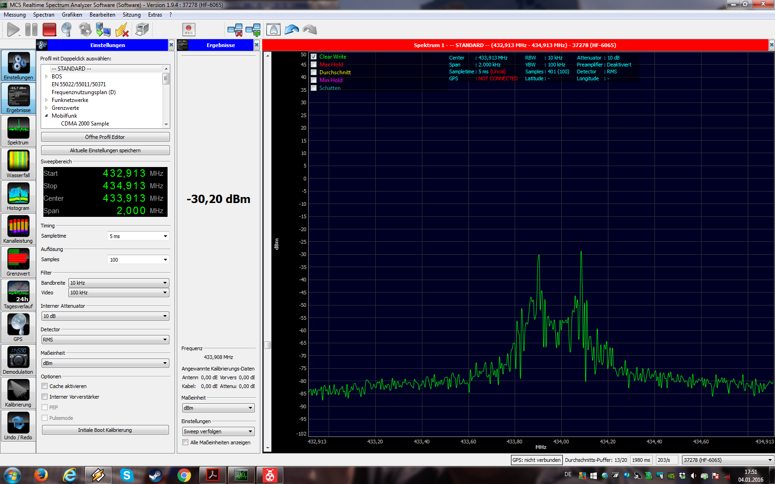The height and width of the screenshot is (484, 775).
Task: Open the Sampletime 5 ms dropdown
Action: pos(138,236)
